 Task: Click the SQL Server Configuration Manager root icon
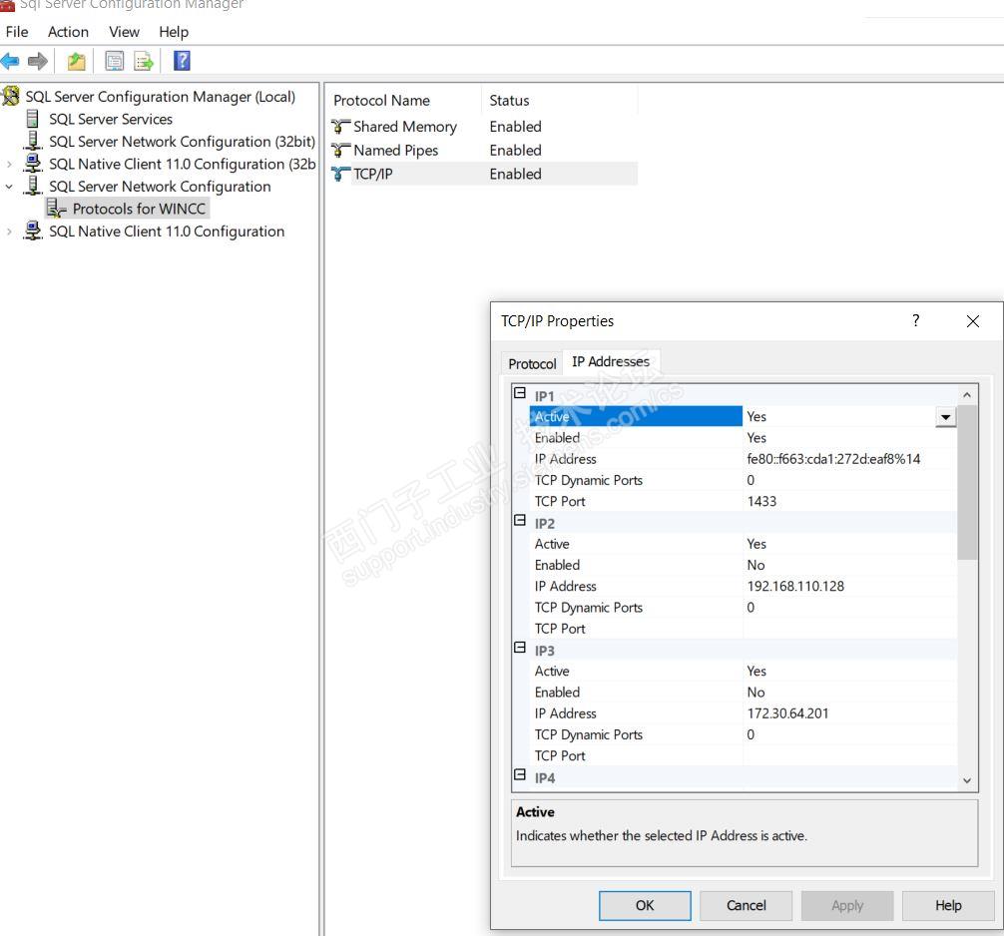(x=11, y=96)
